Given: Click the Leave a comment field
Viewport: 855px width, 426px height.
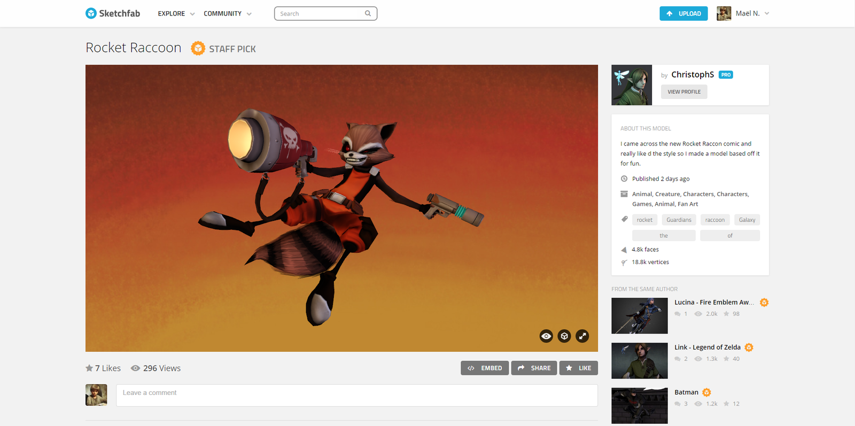Looking at the screenshot, I should 357,396.
